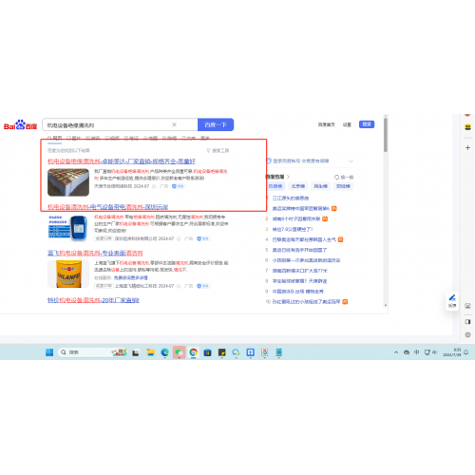The width and height of the screenshot is (475, 475).
Task: Open the 搜索工具 filter
Action: tap(218, 150)
